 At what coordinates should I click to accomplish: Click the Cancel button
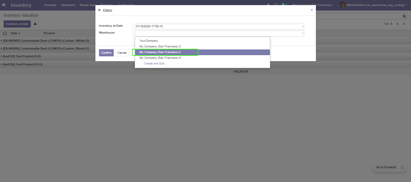click(x=122, y=53)
